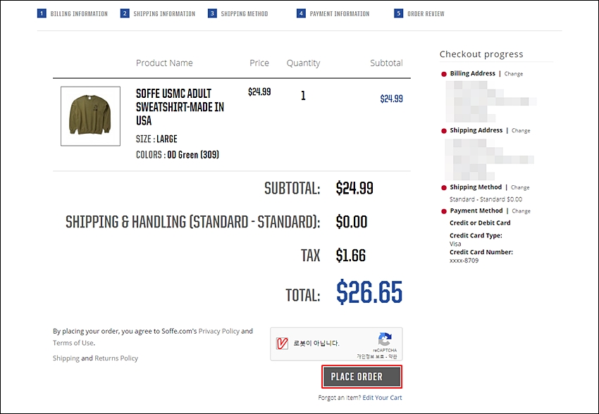
Task: Check the reCAPTCHA not-a-robot checkbox
Action: pos(283,344)
